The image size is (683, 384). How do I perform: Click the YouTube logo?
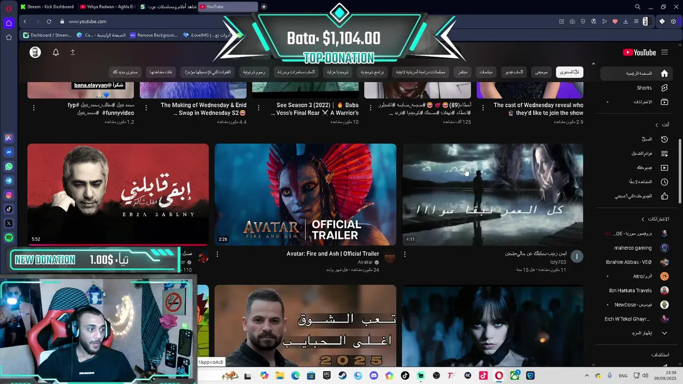coord(639,52)
